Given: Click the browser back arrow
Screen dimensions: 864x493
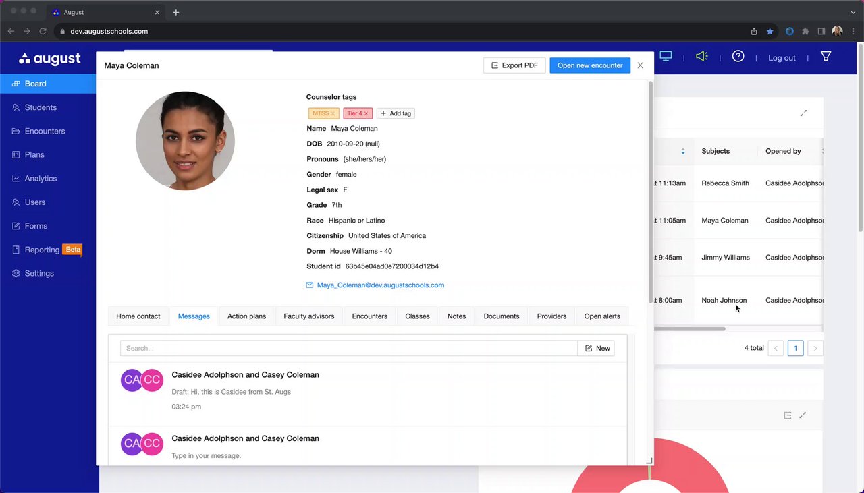Looking at the screenshot, I should point(11,31).
